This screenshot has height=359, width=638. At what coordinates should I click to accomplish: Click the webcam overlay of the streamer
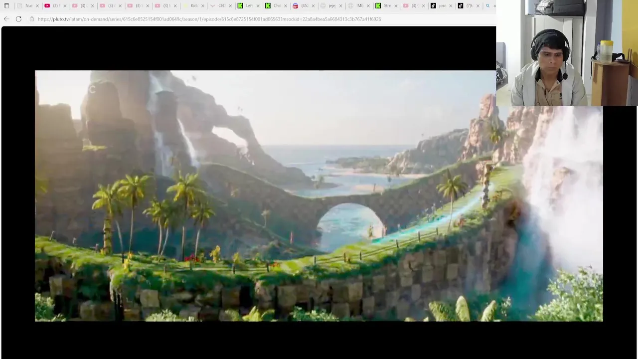pyautogui.click(x=567, y=53)
